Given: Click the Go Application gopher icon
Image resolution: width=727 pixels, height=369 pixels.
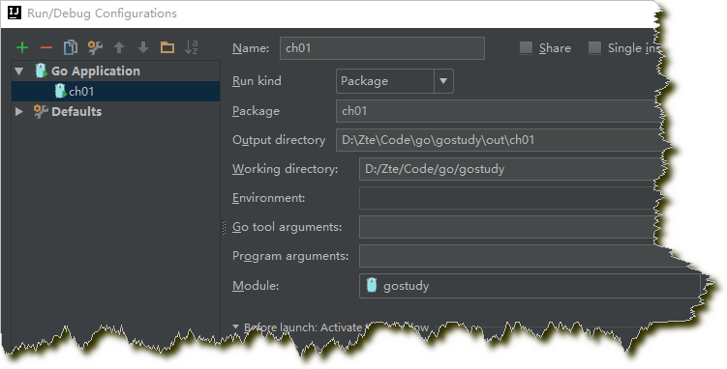Looking at the screenshot, I should (x=42, y=71).
